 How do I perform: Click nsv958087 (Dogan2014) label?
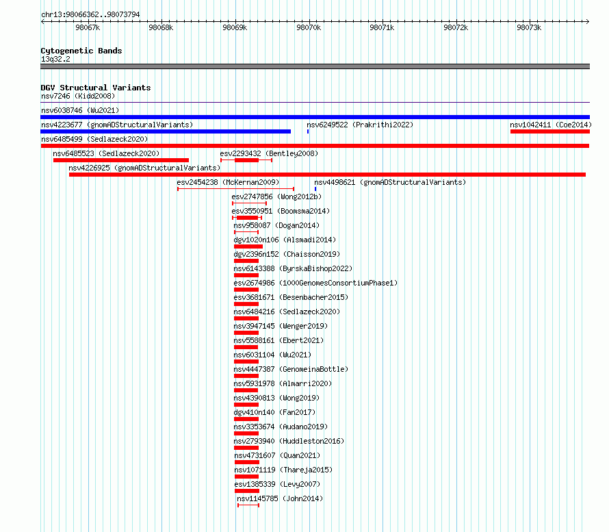point(276,225)
